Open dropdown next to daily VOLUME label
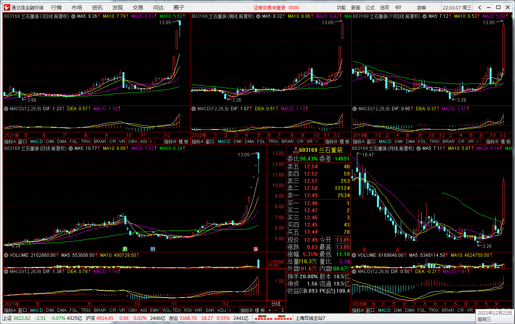This screenshot has width=515, height=324. pyautogui.click(x=6, y=255)
